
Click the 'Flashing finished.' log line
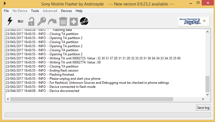pyautogui.click(x=40, y=75)
